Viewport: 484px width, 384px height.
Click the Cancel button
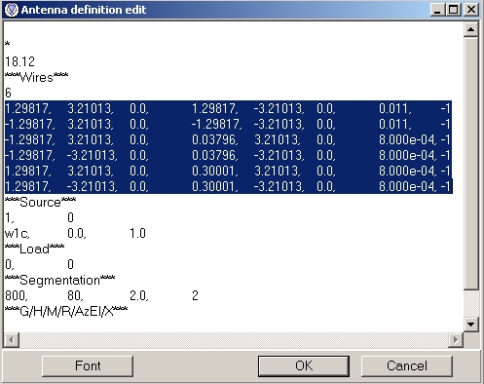(x=407, y=366)
